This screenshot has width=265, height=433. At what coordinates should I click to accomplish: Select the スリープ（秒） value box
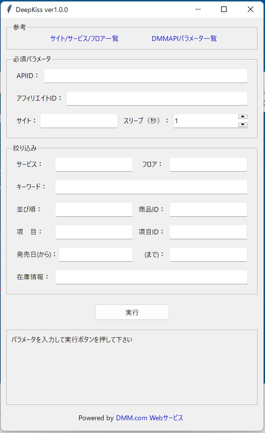(206, 121)
